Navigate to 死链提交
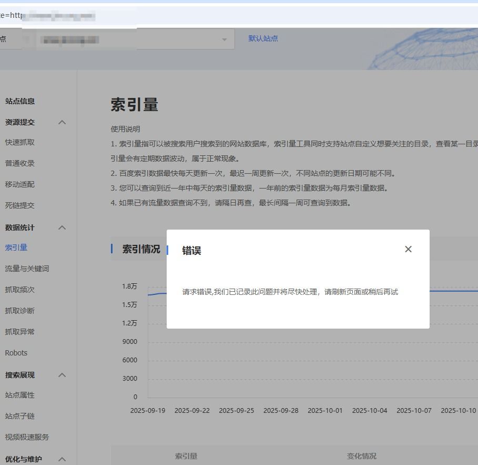Image resolution: width=478 pixels, height=465 pixels. (20, 205)
